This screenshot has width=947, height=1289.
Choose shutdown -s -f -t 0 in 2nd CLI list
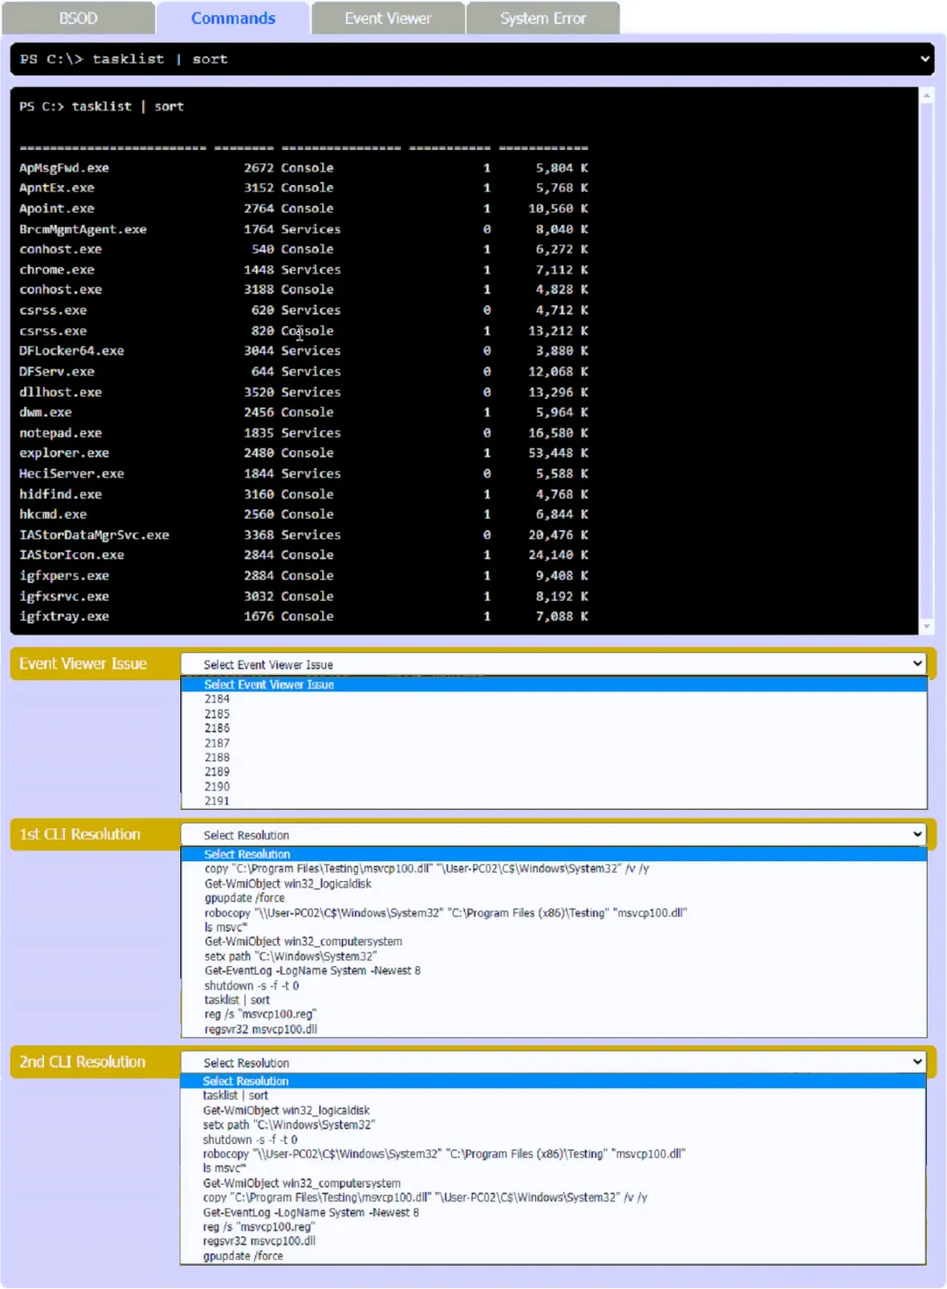pyautogui.click(x=553, y=1139)
